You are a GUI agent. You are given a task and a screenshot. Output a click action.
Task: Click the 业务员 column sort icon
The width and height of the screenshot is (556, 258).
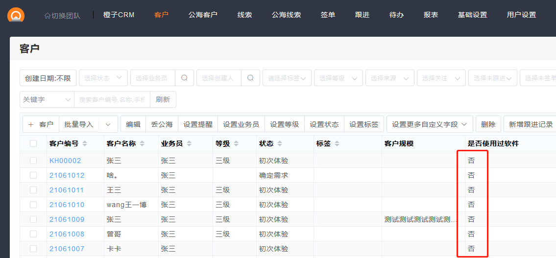(189, 144)
